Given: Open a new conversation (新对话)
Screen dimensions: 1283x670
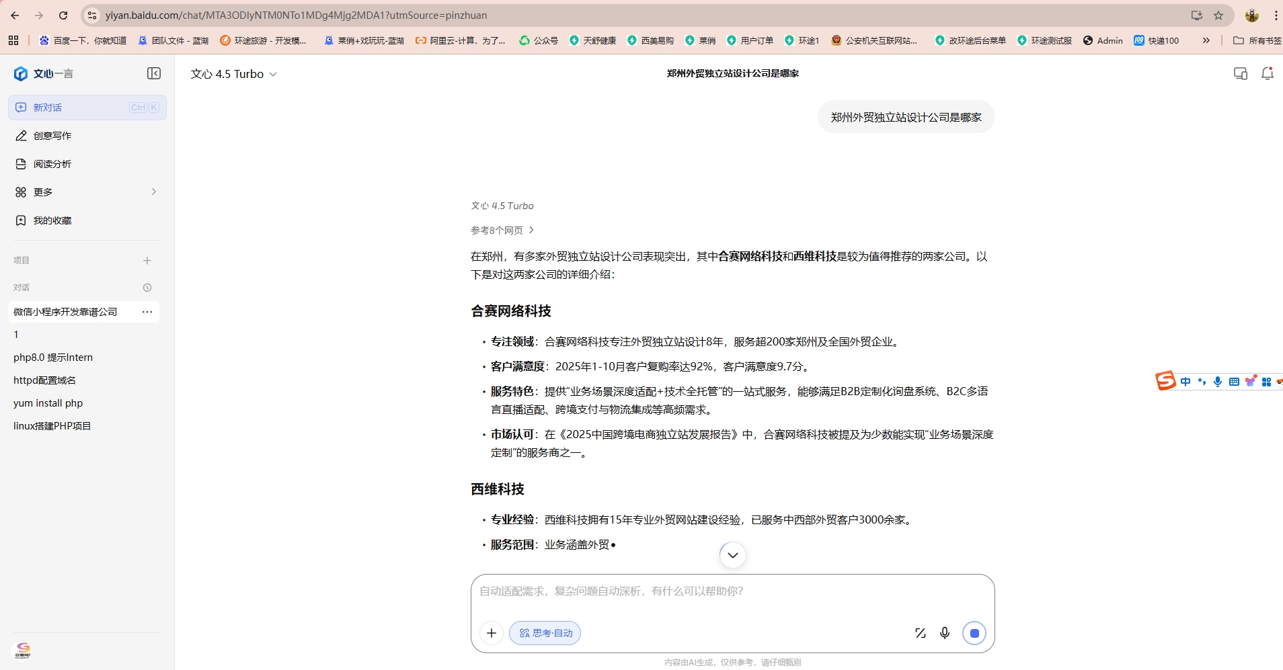Looking at the screenshot, I should 47,107.
